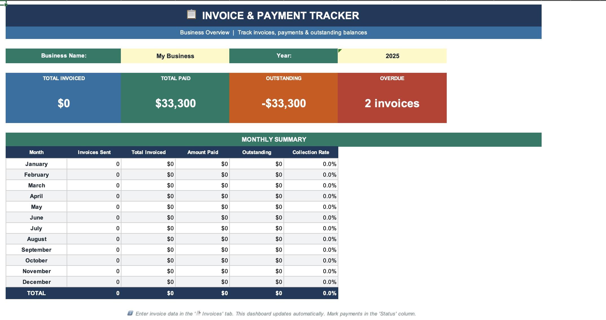Click the 'MONTHLY SUMMARY' section header

click(274, 139)
